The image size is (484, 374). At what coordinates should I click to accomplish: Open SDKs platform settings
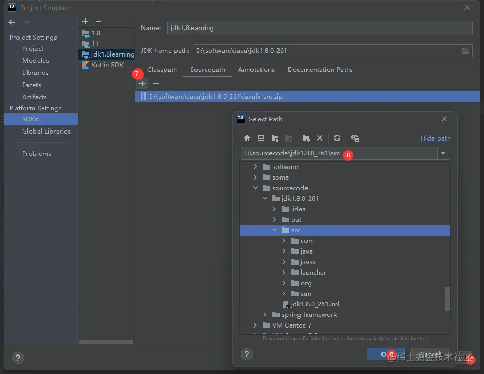[41, 119]
